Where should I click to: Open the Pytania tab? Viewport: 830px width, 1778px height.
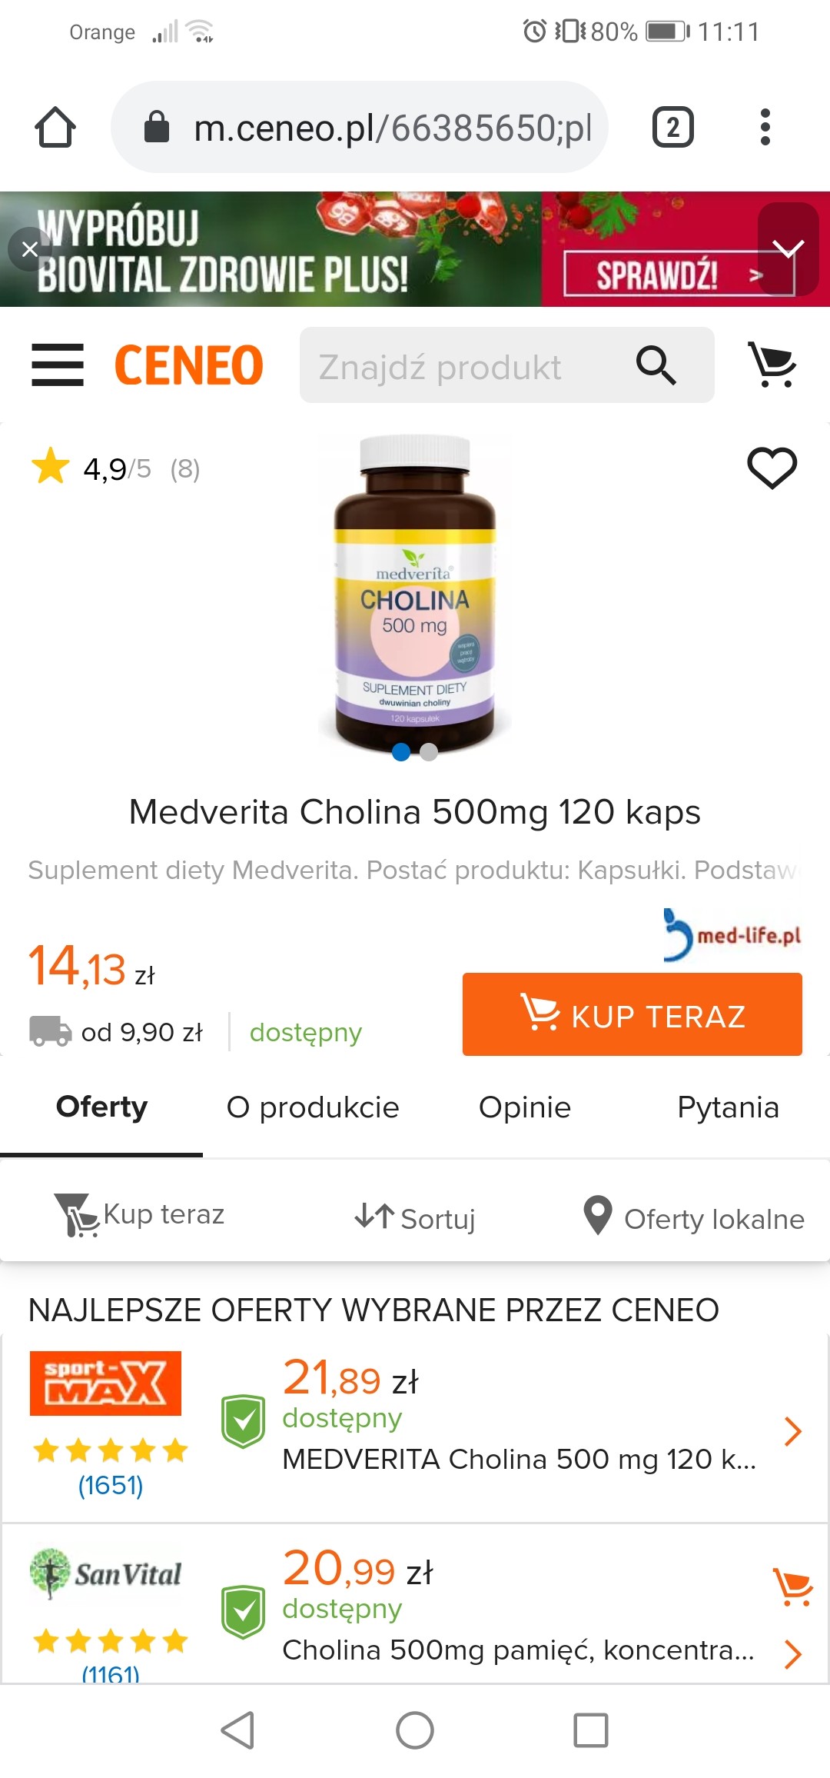pyautogui.click(x=728, y=1107)
